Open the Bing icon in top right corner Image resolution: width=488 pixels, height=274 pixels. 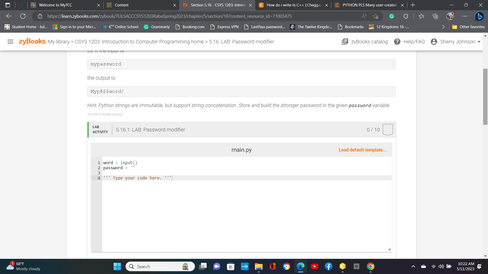[x=479, y=16]
